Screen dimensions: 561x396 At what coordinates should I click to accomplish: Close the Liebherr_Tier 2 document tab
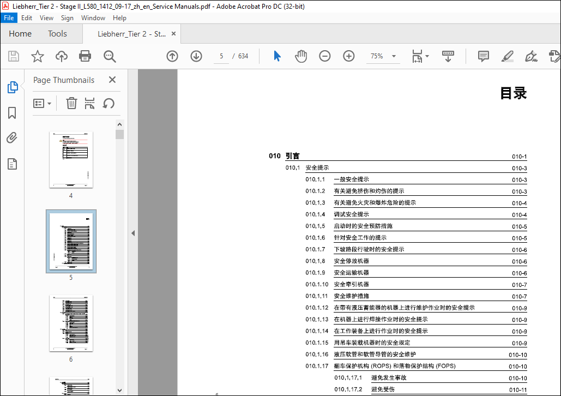(x=173, y=34)
